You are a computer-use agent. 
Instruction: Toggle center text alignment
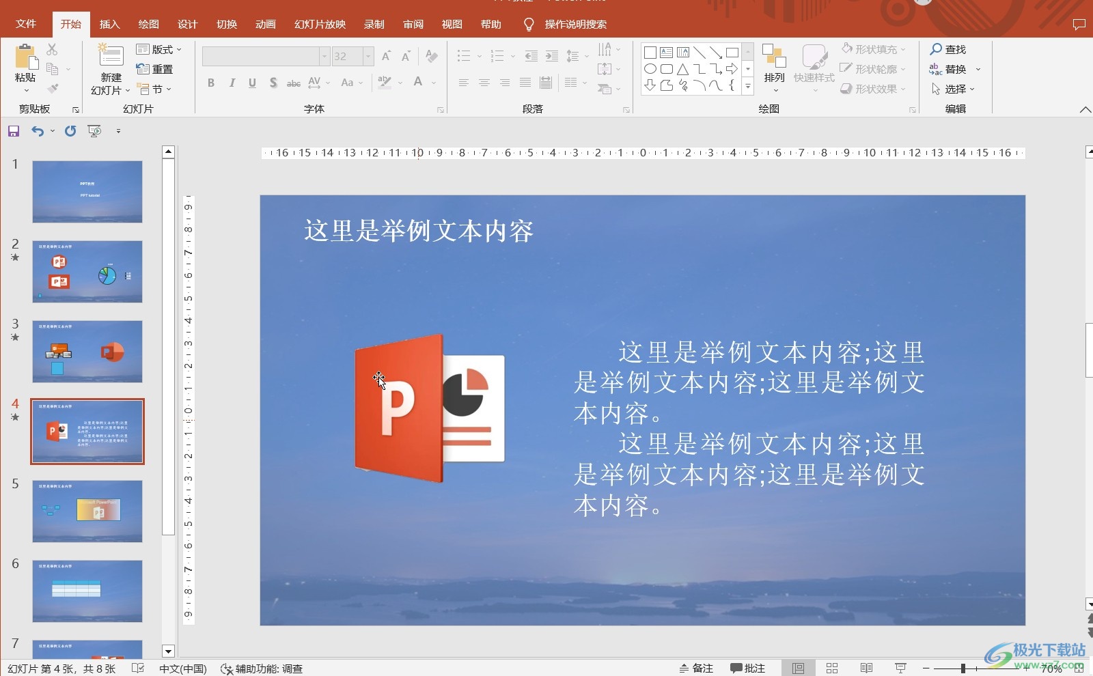[484, 83]
